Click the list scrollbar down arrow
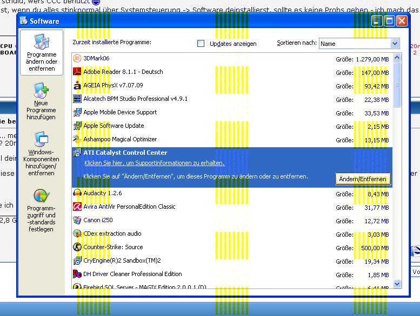Viewport: 420px width, 316px height. (397, 284)
